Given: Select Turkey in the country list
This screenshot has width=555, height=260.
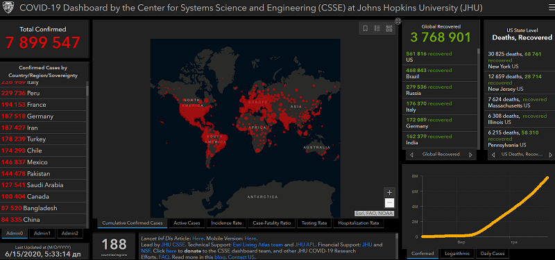Looking at the screenshot, I should coord(43,139).
